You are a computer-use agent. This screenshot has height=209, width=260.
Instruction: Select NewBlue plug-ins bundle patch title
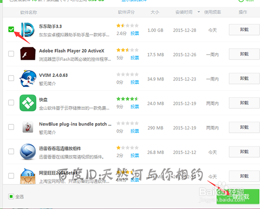75,124
